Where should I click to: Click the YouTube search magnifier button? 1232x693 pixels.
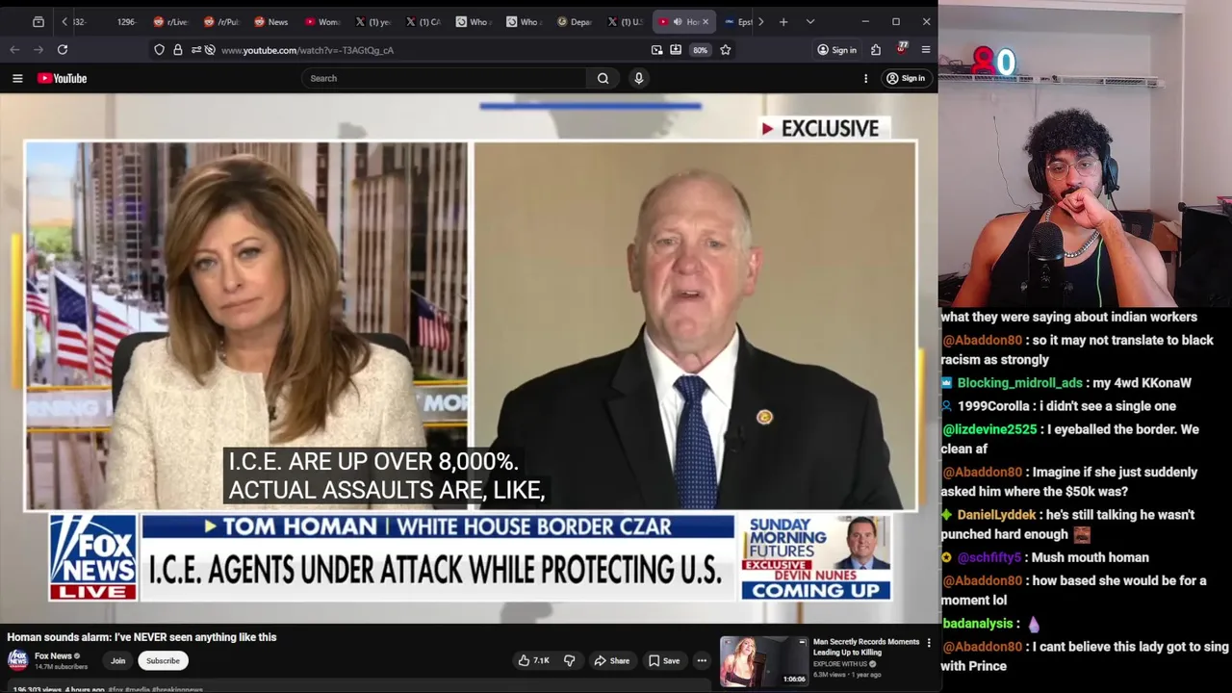point(603,78)
